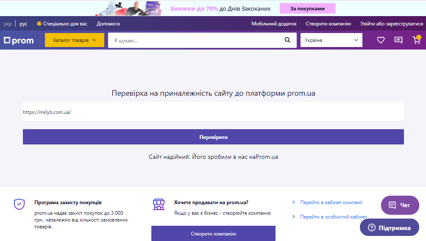Click the За покупками banner button
426x241 pixels.
tap(307, 8)
